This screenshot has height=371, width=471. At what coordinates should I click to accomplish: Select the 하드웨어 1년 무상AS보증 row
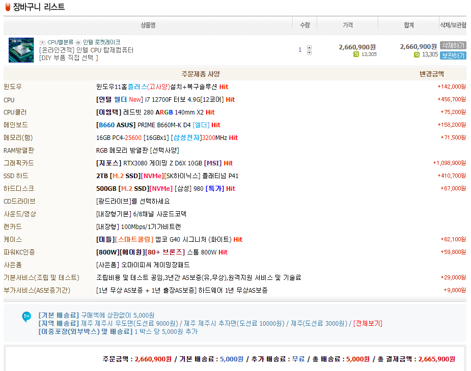[182, 290]
